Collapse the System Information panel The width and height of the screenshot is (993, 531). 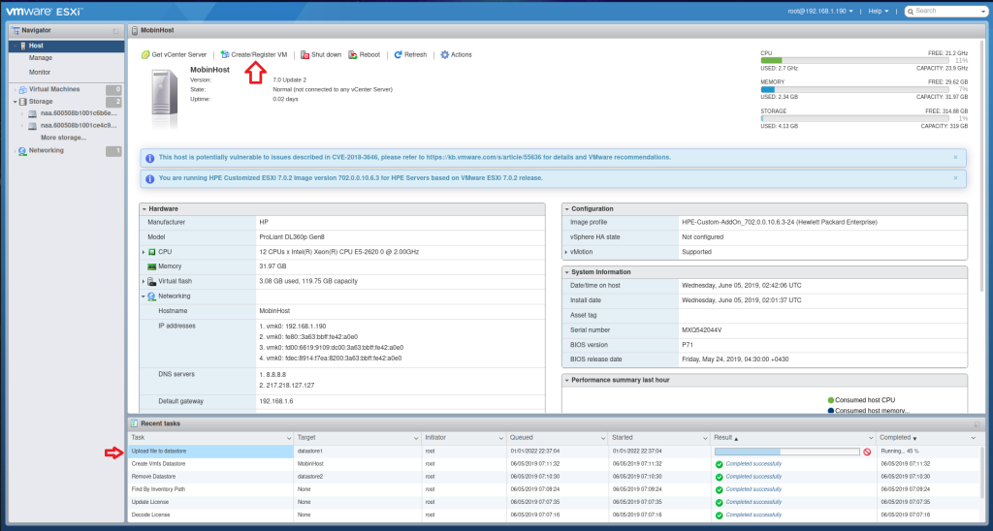(x=566, y=272)
